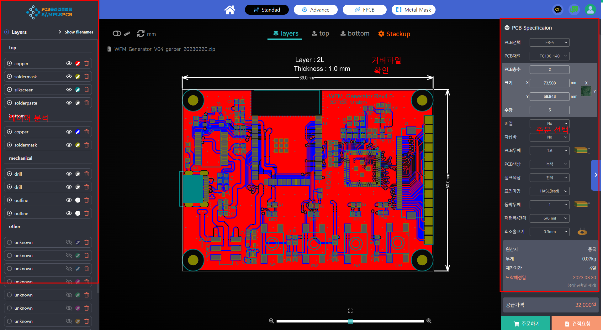Open the PCB두께 thickness dropdown

[549, 151]
